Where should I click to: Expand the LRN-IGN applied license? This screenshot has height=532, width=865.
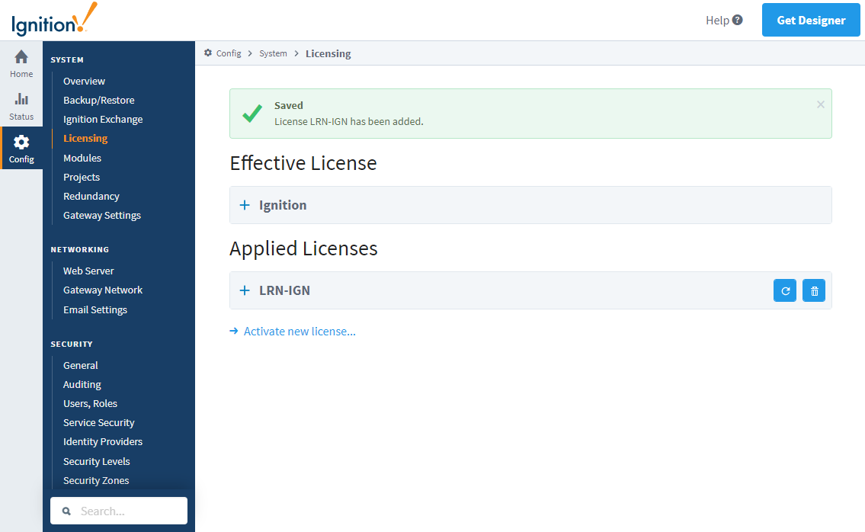[245, 290]
